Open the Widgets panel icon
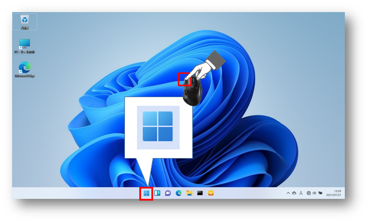Screen dimensions: 369x223 point(157,193)
